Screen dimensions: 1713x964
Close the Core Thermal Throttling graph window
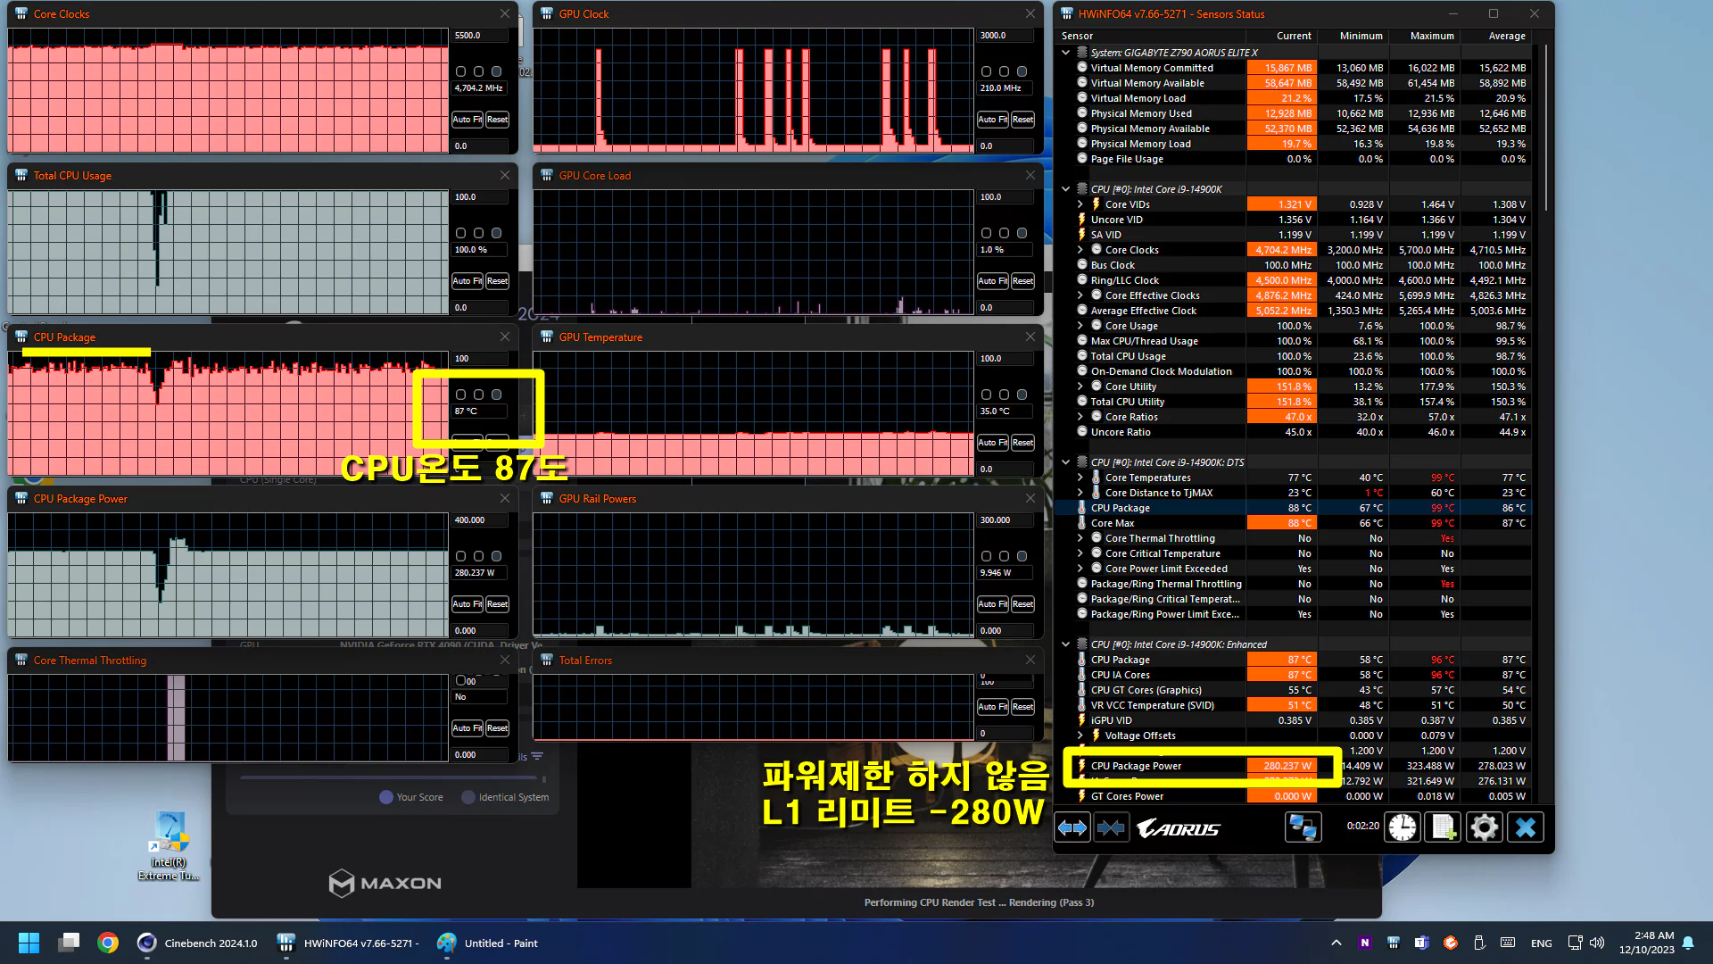pos(505,660)
